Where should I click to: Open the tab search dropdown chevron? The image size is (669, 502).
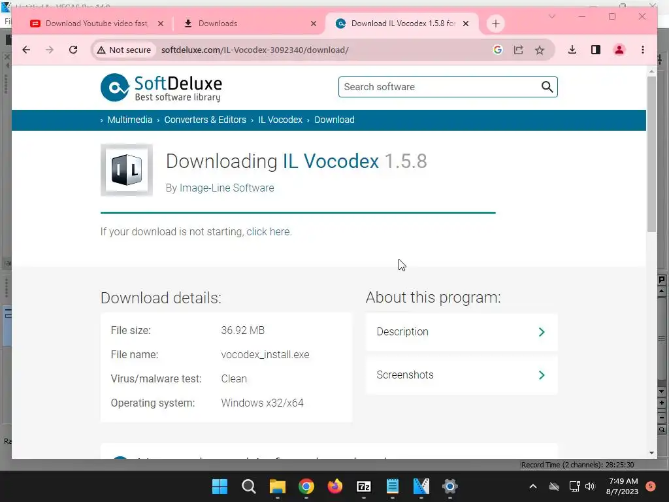[551, 16]
